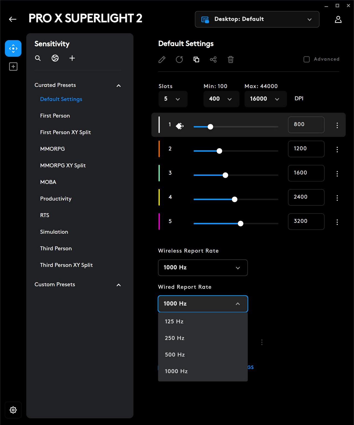This screenshot has height=425, width=354.
Task: Open more options for the 1600 DPI slot
Action: click(337, 174)
